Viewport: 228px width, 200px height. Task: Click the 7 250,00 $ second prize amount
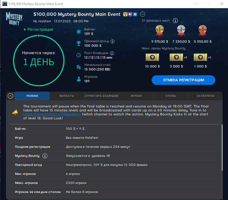pyautogui.click(x=181, y=41)
